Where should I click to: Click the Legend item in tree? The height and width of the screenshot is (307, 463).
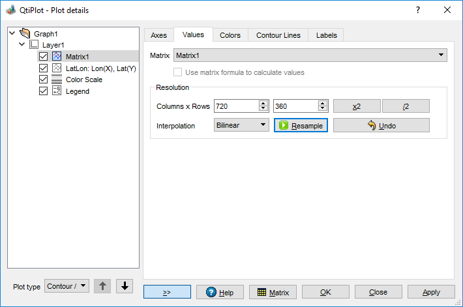77,91
